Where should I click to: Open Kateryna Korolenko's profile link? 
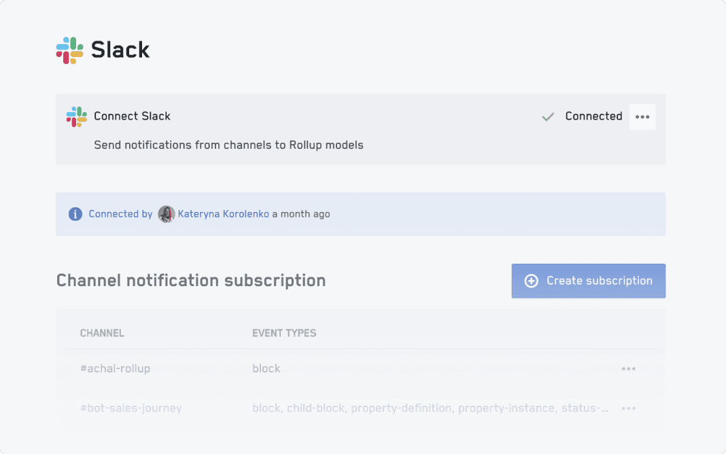click(x=223, y=214)
